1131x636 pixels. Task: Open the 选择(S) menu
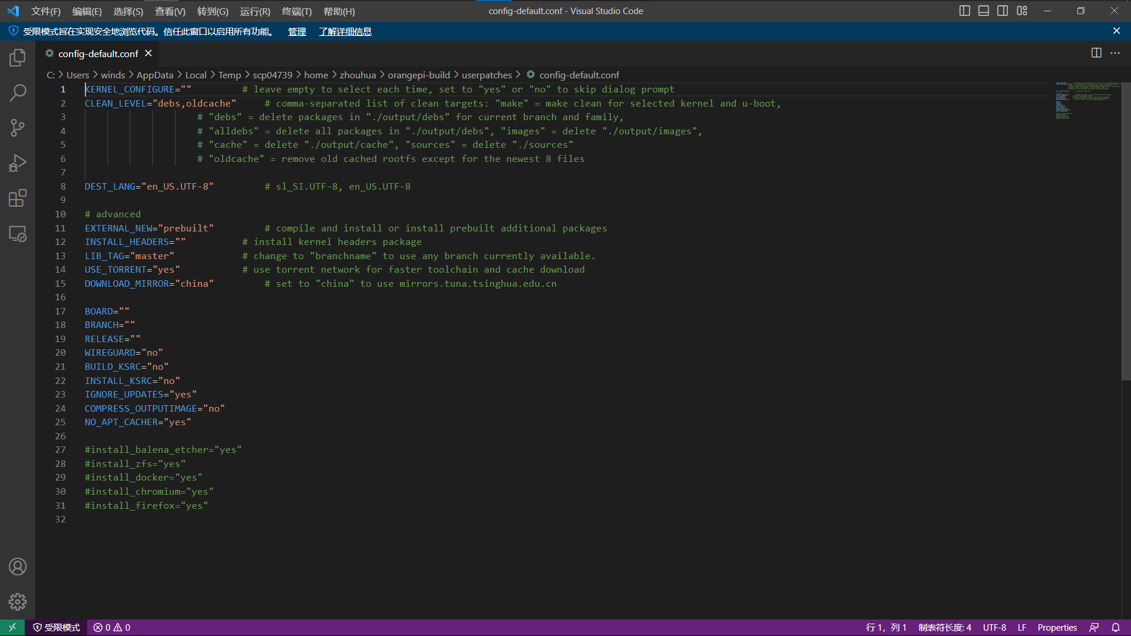pos(128,11)
